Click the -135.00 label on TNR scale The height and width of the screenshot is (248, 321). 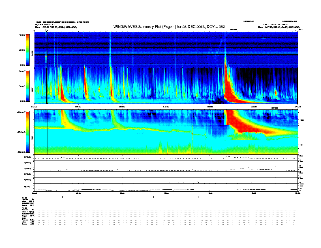21,132
